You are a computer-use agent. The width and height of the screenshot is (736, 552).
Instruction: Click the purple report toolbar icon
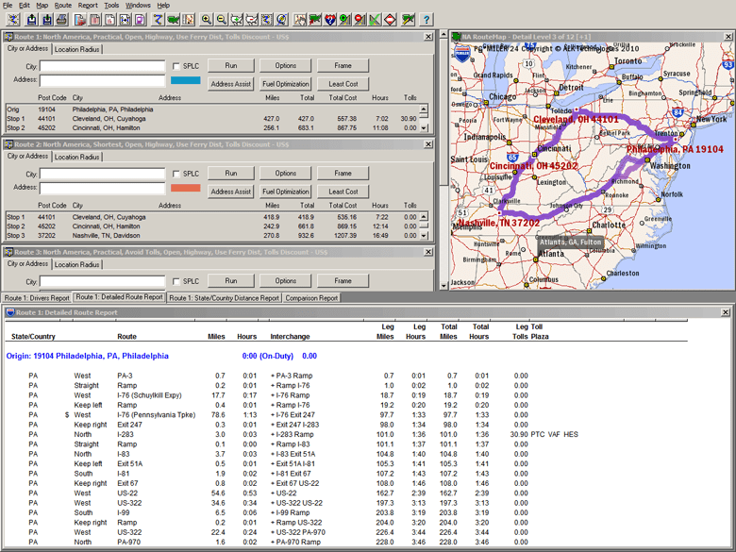(x=140, y=19)
